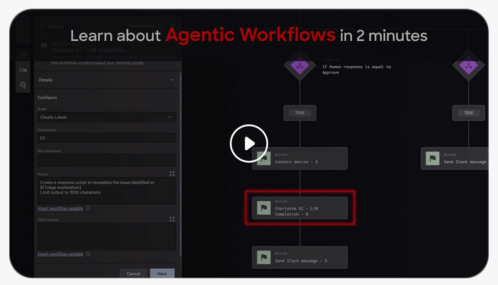Select the Human response condition diamond node

click(x=300, y=65)
